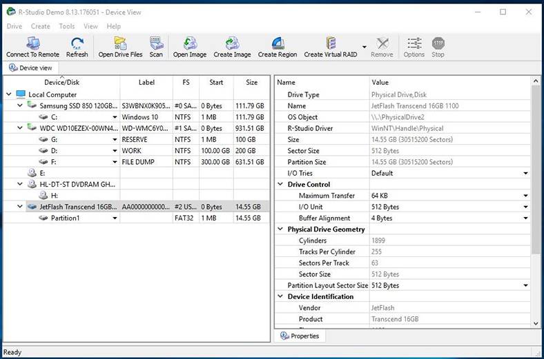Click the WDC WD10EZEX drive icon
The height and width of the screenshot is (359, 544).
coord(32,127)
